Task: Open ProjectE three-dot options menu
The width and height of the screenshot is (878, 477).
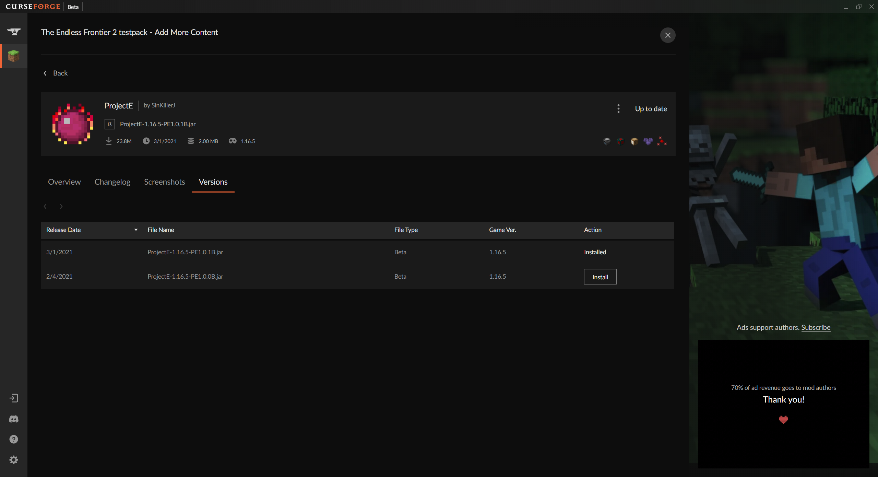Action: [618, 109]
